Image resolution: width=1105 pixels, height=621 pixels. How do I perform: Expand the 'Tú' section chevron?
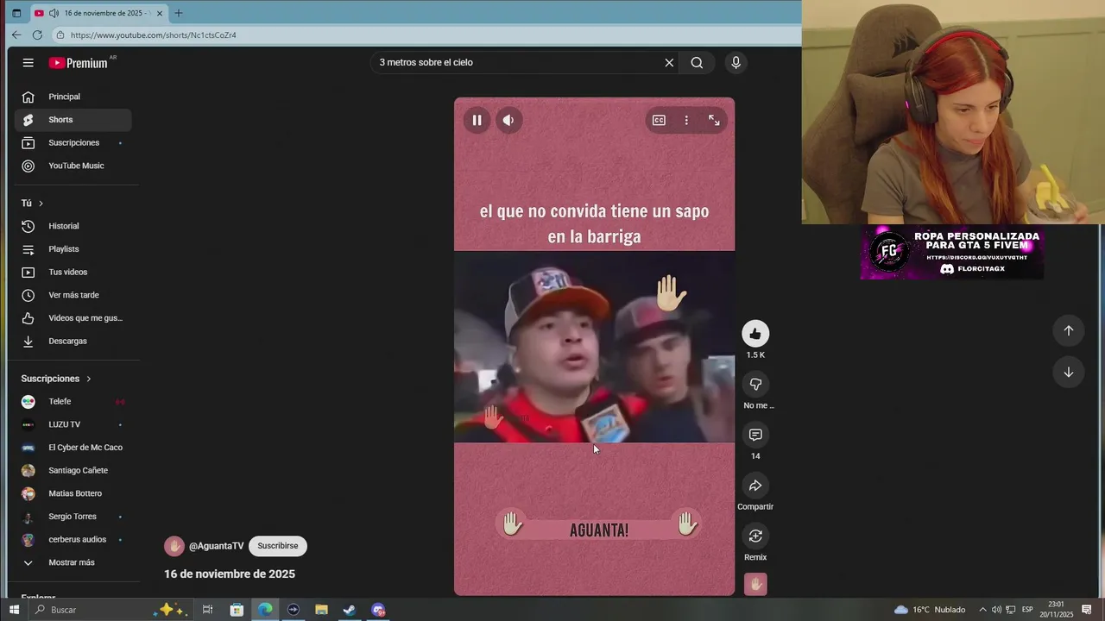(41, 203)
